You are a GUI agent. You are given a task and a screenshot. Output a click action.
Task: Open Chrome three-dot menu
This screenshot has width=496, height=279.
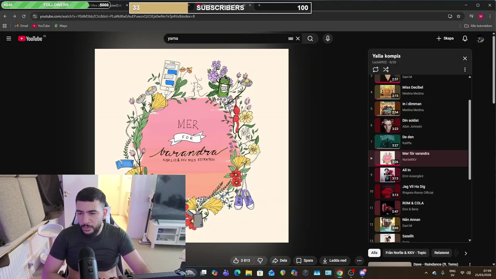(490, 16)
